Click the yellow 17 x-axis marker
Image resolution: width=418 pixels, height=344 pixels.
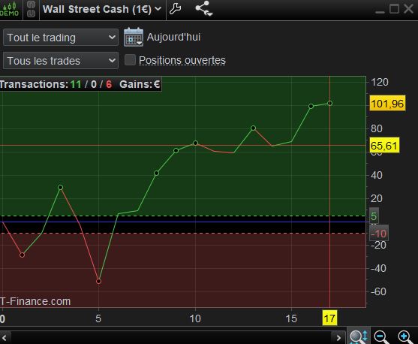pyautogui.click(x=329, y=318)
